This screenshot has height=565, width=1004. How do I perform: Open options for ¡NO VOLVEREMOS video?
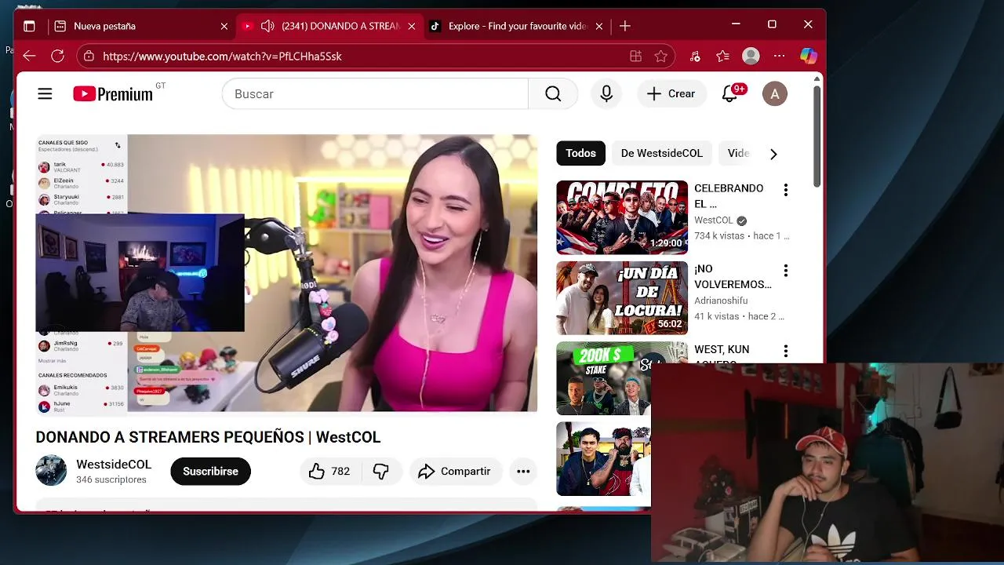coord(785,271)
